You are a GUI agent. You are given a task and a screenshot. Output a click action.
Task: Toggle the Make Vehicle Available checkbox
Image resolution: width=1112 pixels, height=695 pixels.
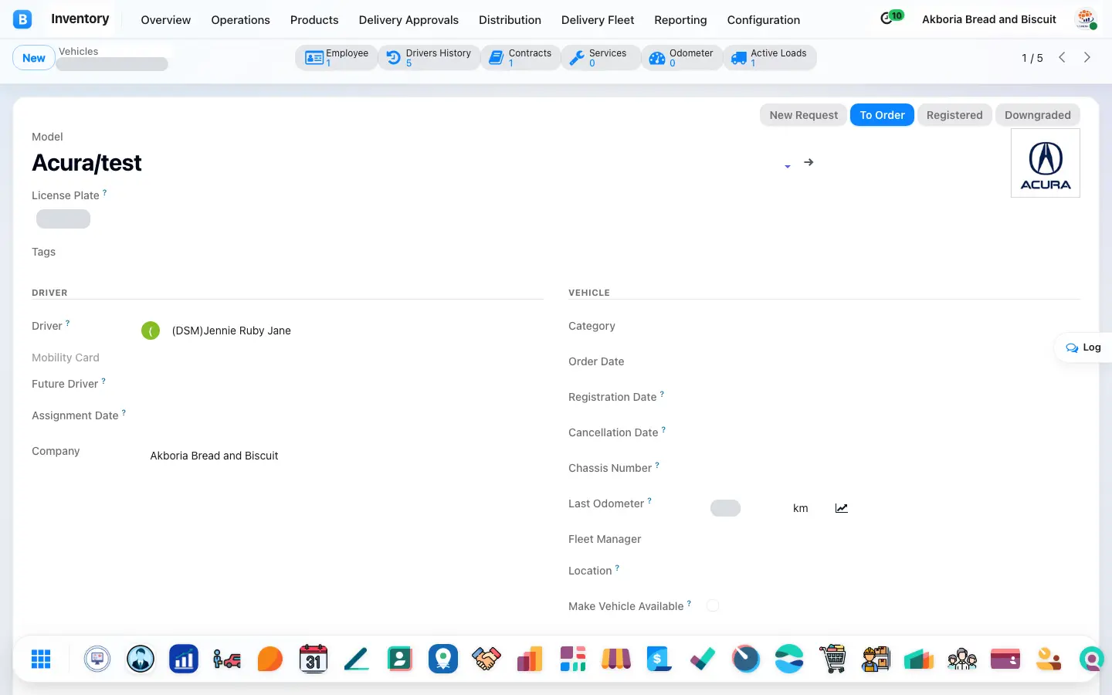(x=713, y=605)
